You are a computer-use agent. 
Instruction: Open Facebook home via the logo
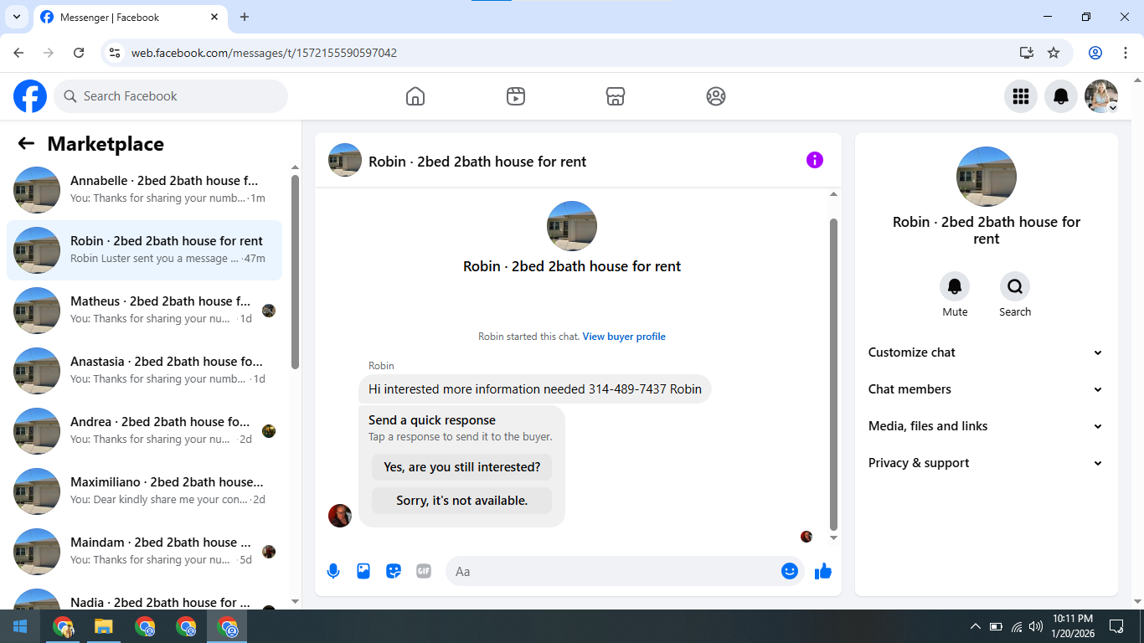point(30,96)
